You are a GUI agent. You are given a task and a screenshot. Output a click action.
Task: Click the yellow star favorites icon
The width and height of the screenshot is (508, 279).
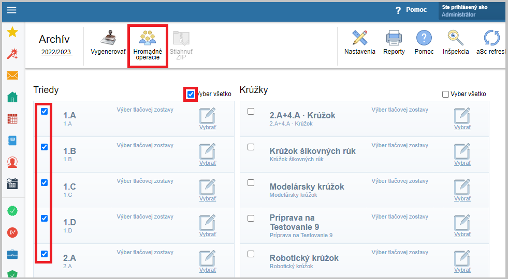click(12, 32)
